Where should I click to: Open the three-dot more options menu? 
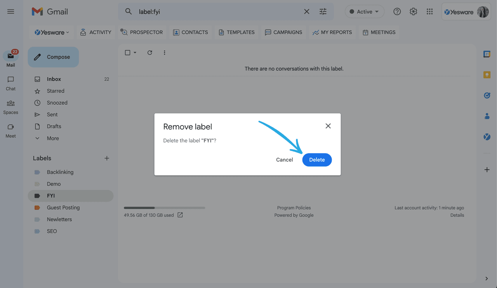pyautogui.click(x=164, y=52)
